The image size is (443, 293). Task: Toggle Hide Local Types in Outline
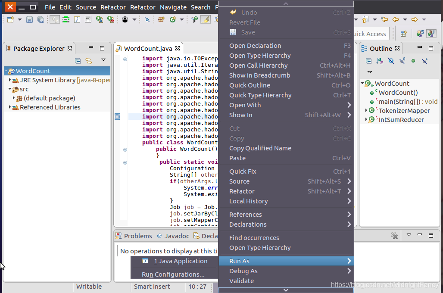[424, 61]
